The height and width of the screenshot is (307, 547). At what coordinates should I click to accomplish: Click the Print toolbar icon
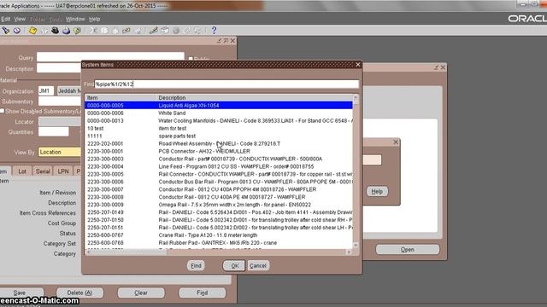(x=67, y=31)
